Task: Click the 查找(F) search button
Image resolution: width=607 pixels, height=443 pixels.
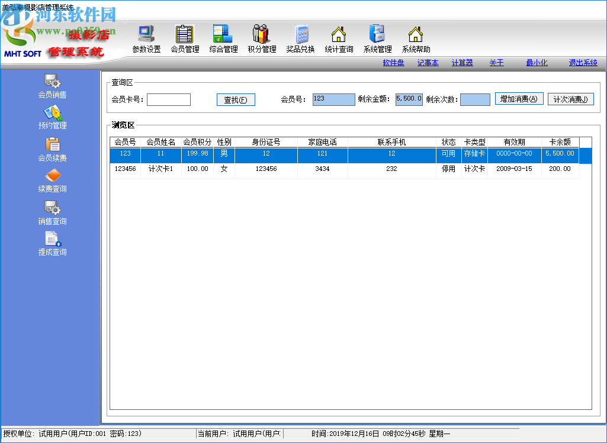Action: coord(236,100)
